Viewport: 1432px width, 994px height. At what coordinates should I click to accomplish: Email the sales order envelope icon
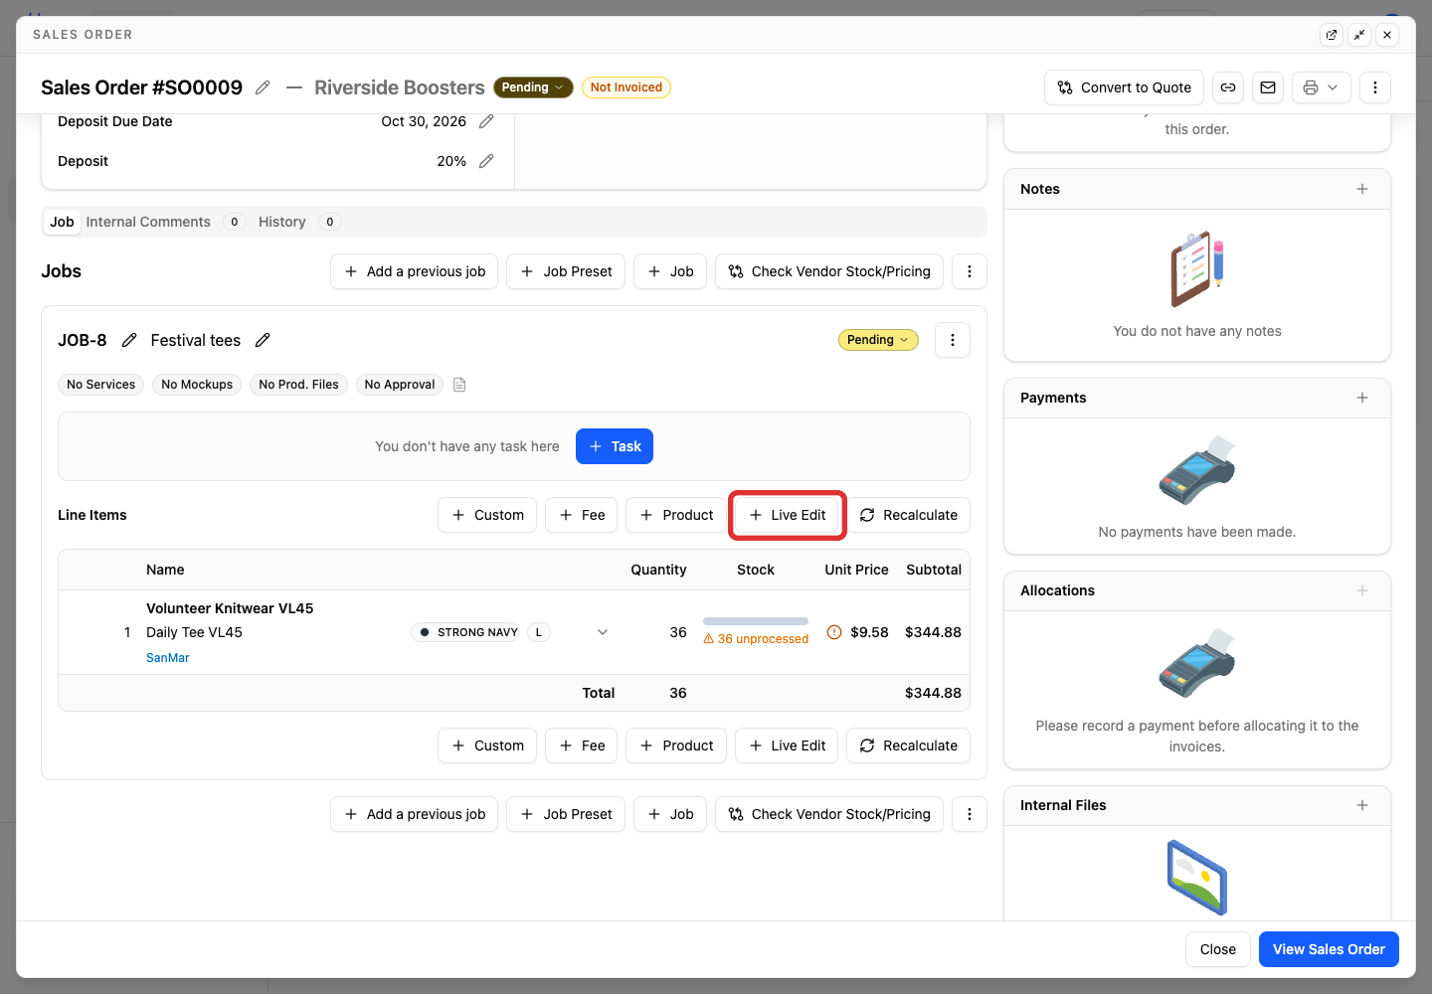(x=1268, y=87)
